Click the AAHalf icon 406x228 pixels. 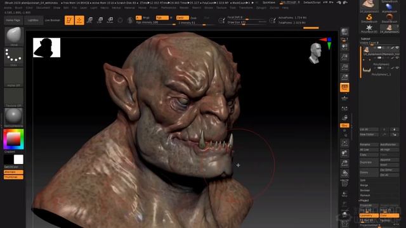[344, 77]
